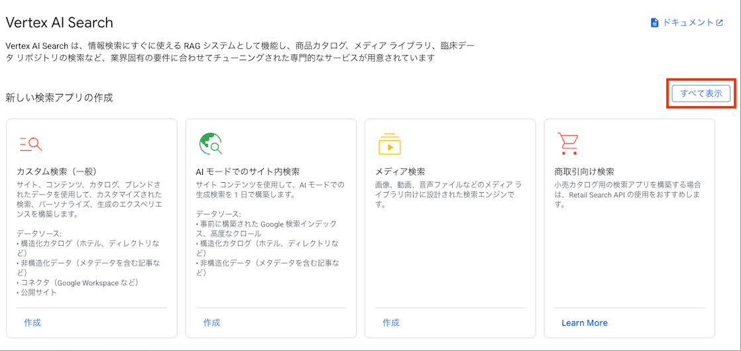Click the メディア検索 description about 画像、動画、音声ファイル

tap(448, 195)
